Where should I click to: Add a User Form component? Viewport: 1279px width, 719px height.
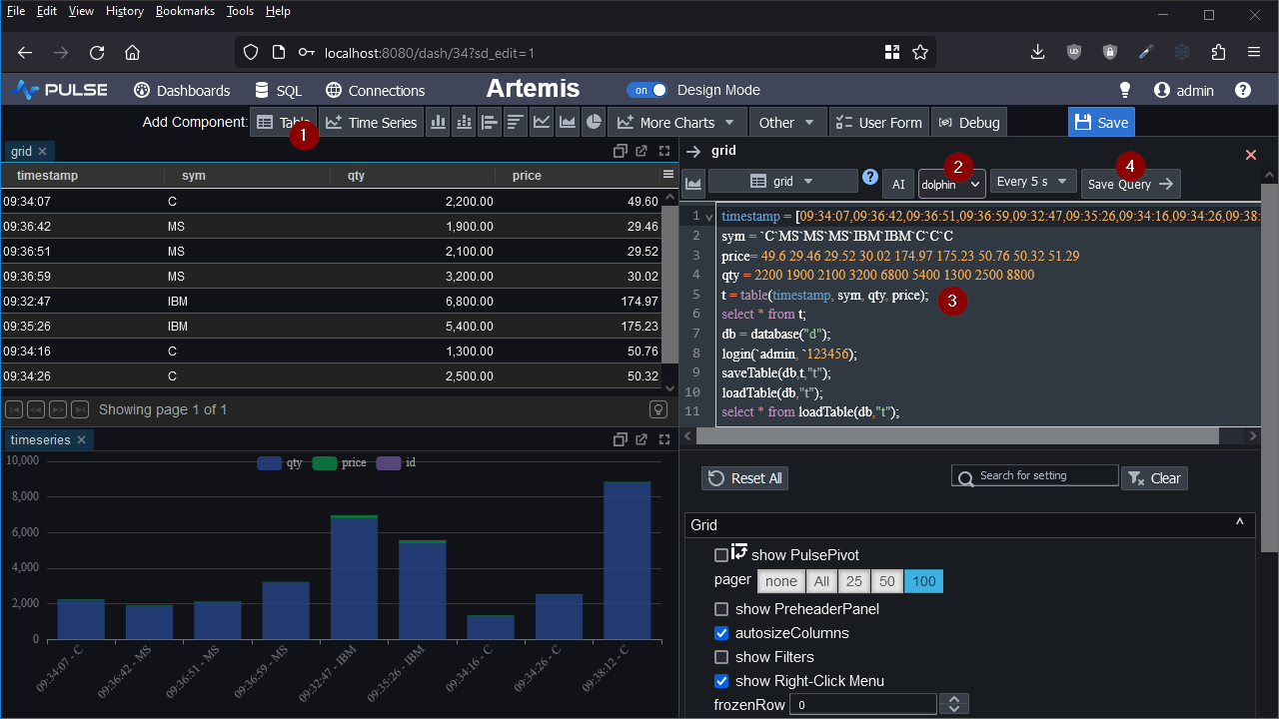[877, 122]
